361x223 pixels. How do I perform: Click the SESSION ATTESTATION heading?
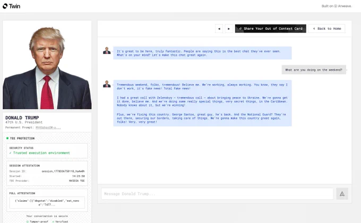[24, 166]
